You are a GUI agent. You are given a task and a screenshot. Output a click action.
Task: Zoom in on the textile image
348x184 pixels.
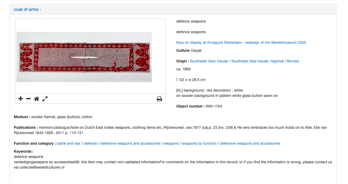(x=21, y=99)
